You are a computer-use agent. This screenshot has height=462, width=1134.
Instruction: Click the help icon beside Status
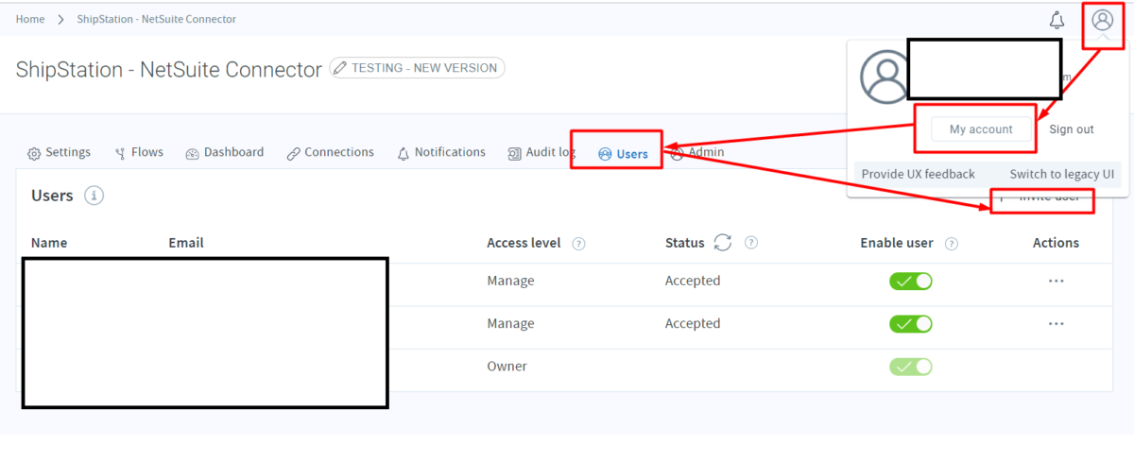click(x=751, y=244)
